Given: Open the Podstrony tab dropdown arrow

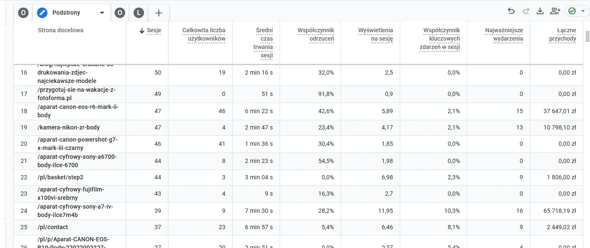Looking at the screenshot, I should (x=102, y=13).
